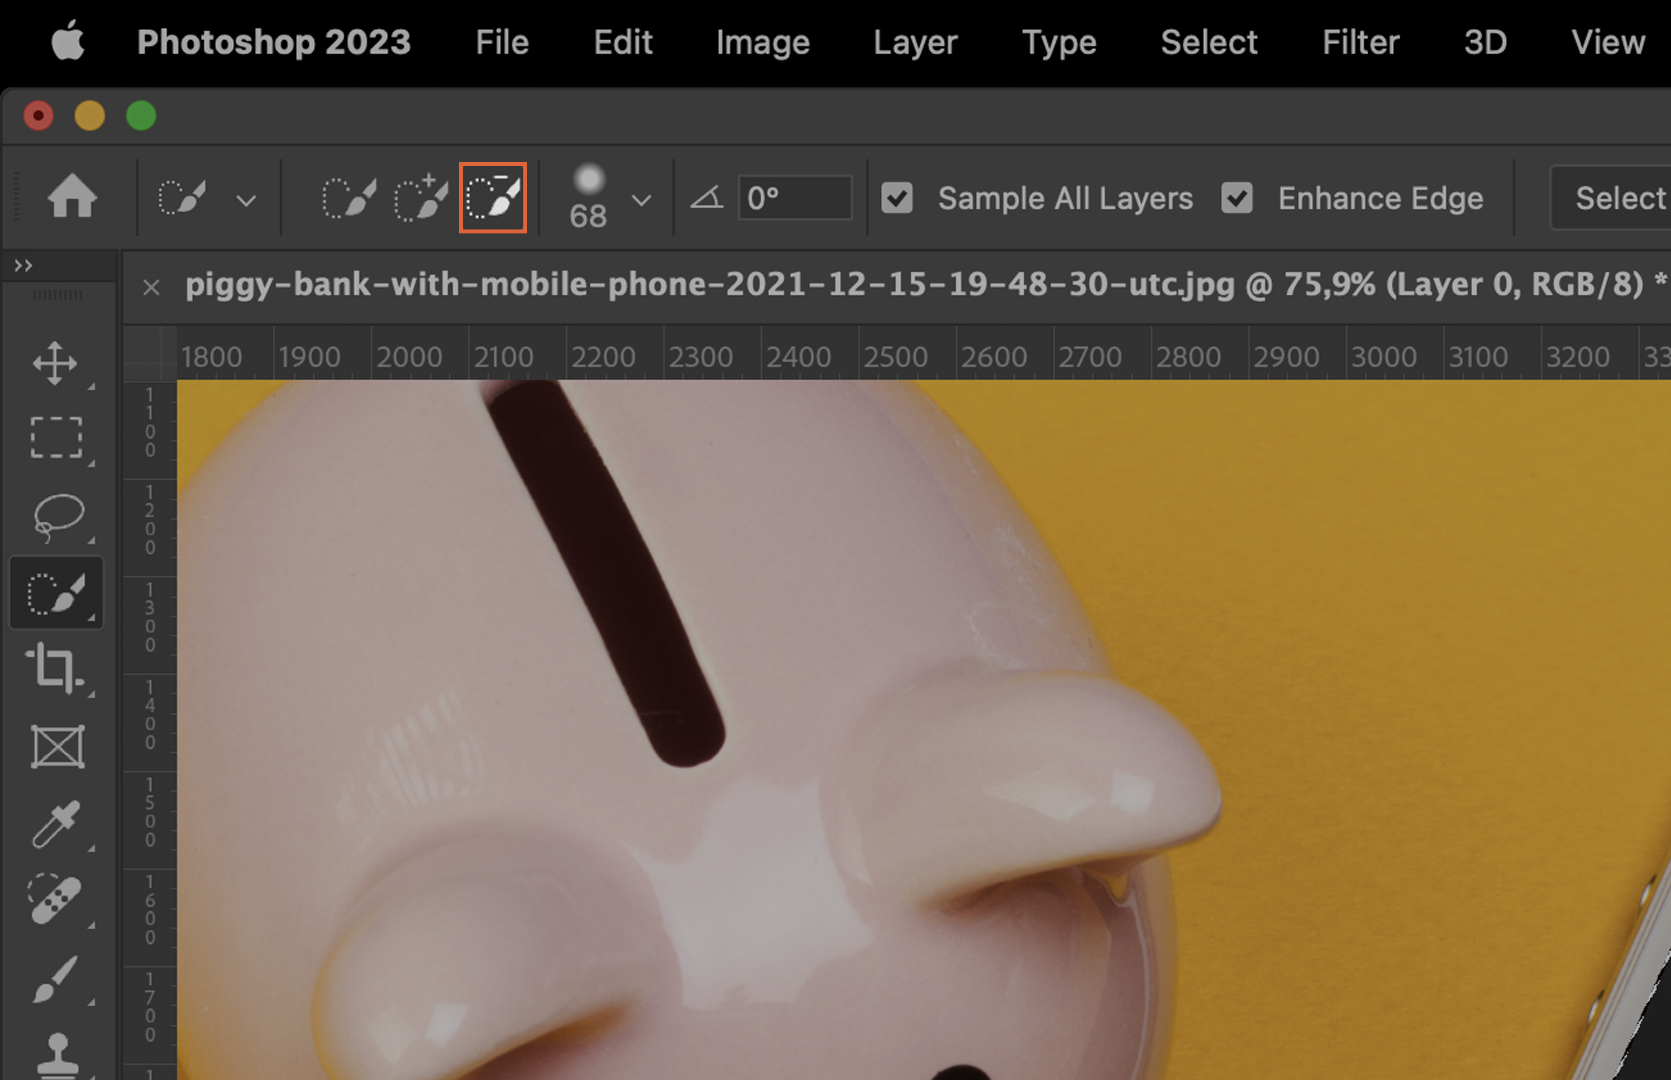Screen dimensions: 1671x1080
Task: Select the Rectangular Marquee tool
Action: point(56,438)
